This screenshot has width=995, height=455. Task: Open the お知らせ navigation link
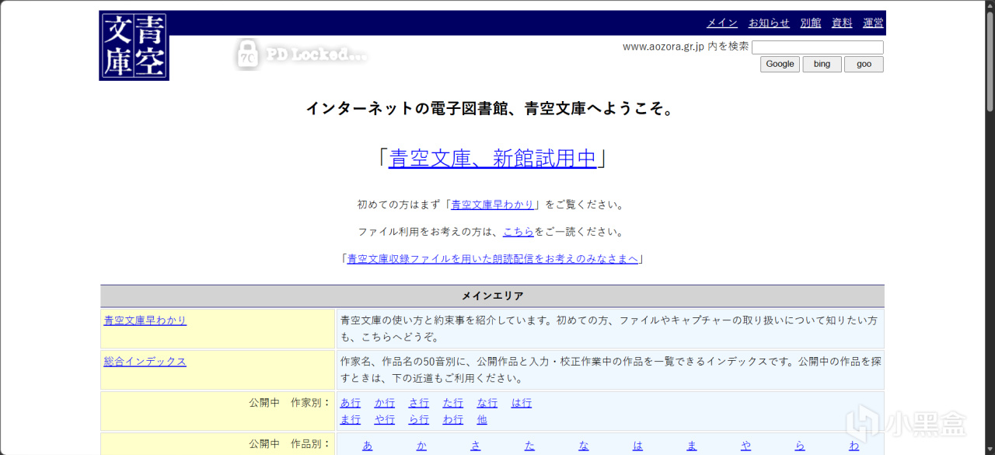769,23
